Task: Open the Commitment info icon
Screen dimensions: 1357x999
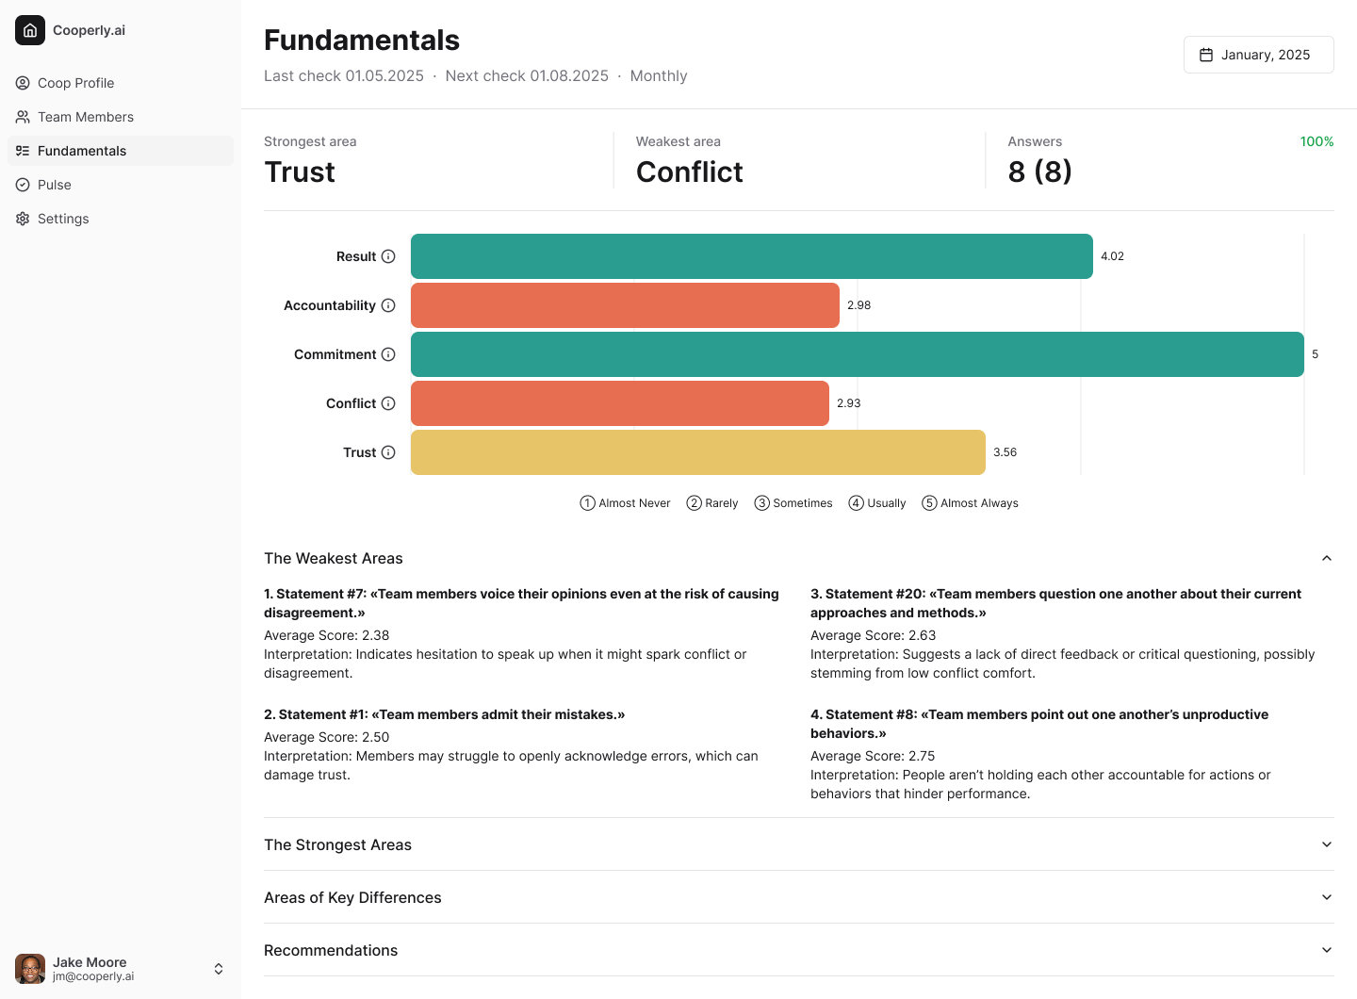Action: click(389, 354)
